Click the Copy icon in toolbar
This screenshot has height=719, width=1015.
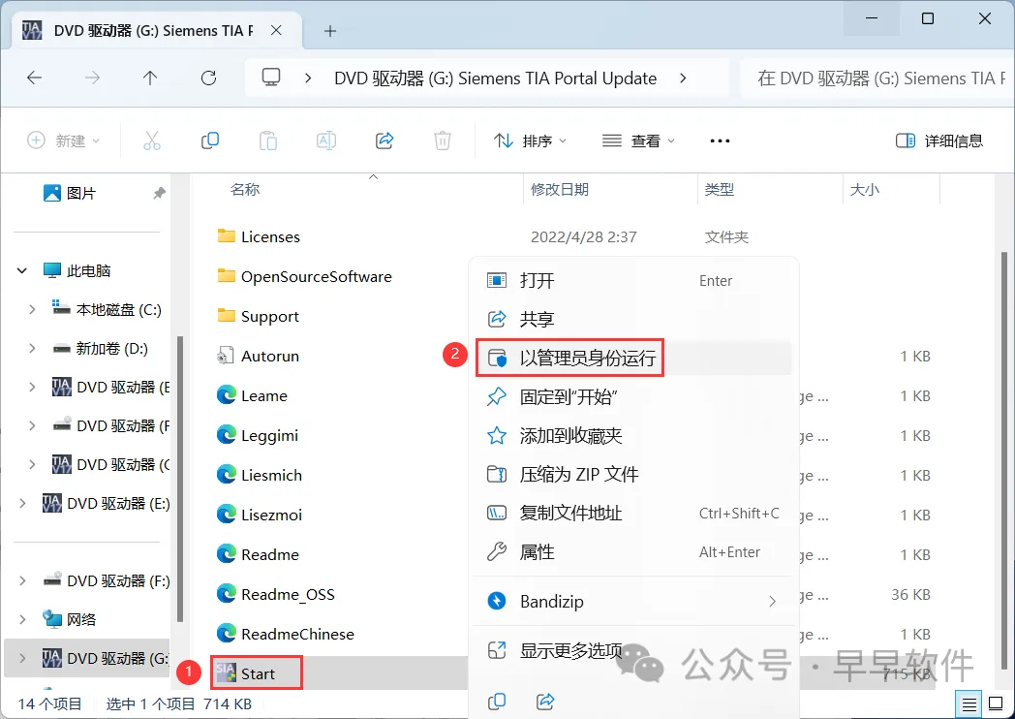[210, 141]
